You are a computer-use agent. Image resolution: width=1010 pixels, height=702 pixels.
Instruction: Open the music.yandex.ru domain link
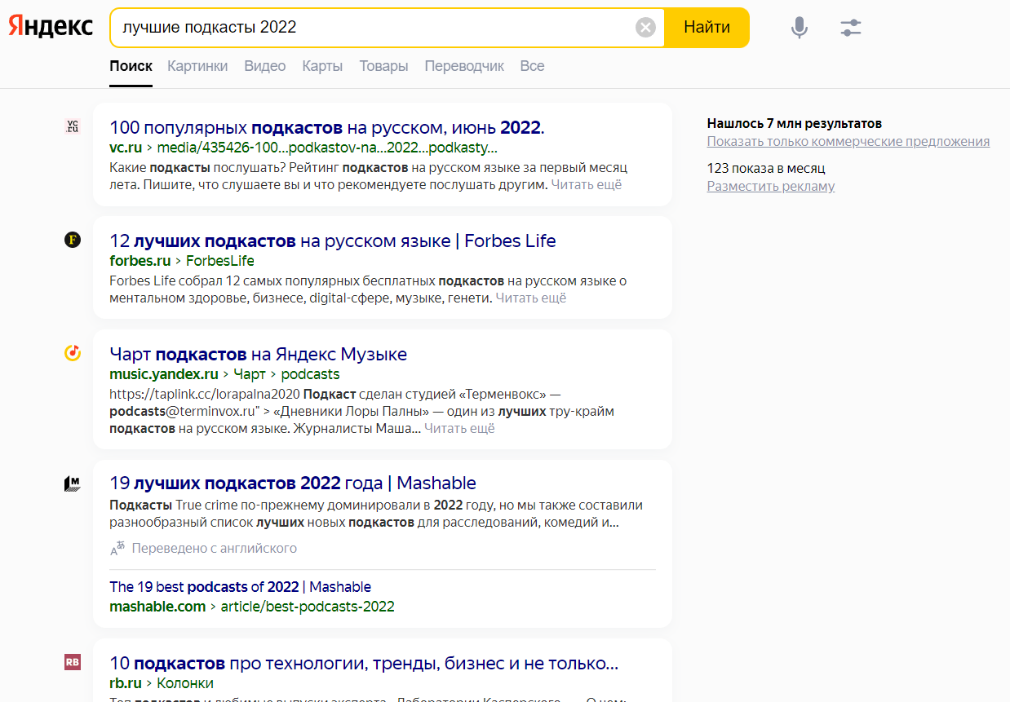coord(164,374)
